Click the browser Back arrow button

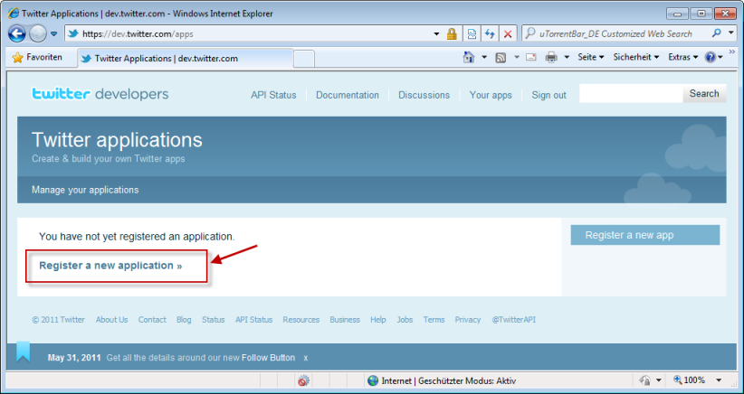coord(17,33)
